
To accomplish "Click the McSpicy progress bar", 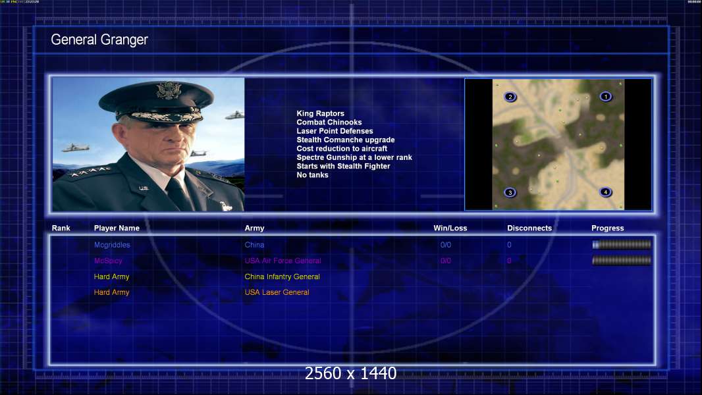I will pos(622,260).
